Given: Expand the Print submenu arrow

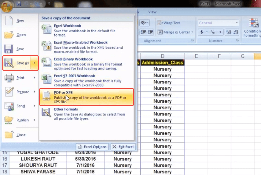Looking at the screenshot, I should tap(35, 78).
